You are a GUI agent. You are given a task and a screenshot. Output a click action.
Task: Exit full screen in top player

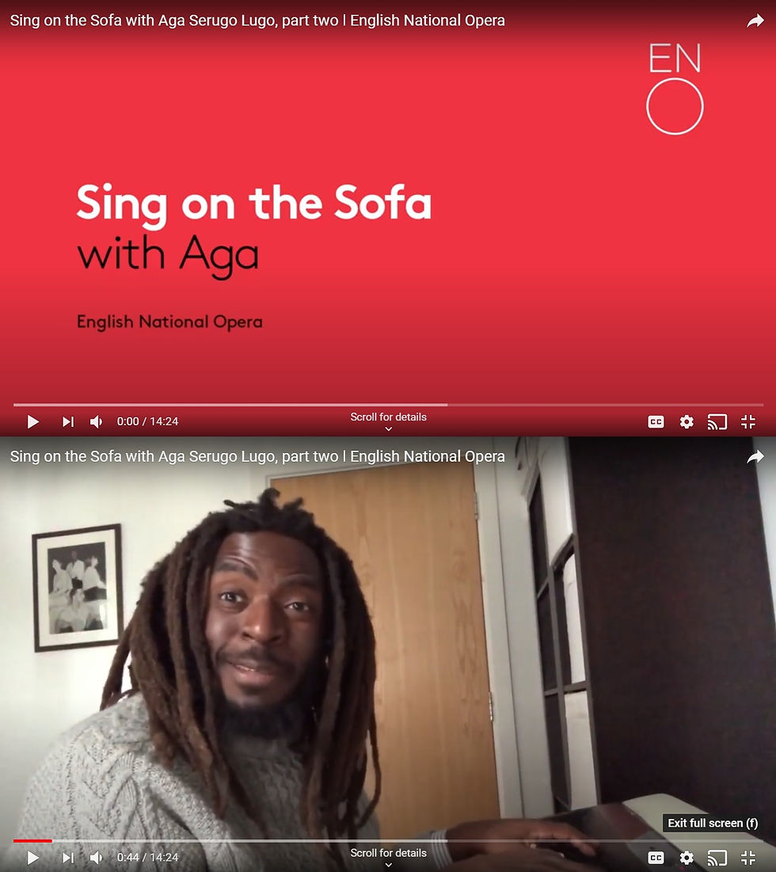(x=748, y=422)
